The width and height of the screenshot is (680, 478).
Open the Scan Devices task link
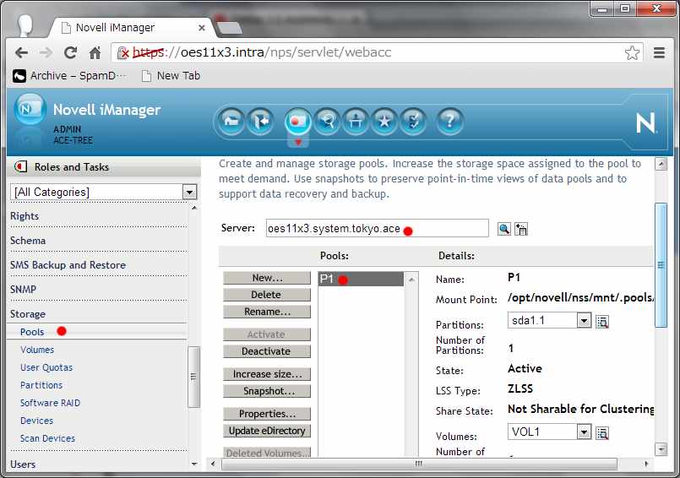pyautogui.click(x=47, y=438)
